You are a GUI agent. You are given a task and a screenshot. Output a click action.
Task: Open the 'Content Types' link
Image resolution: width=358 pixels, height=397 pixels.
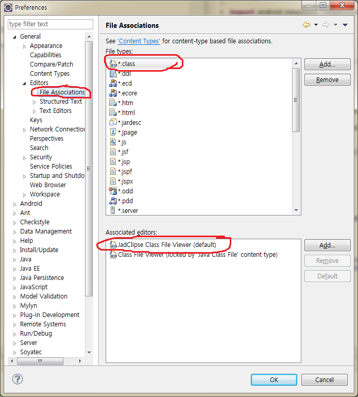[139, 41]
